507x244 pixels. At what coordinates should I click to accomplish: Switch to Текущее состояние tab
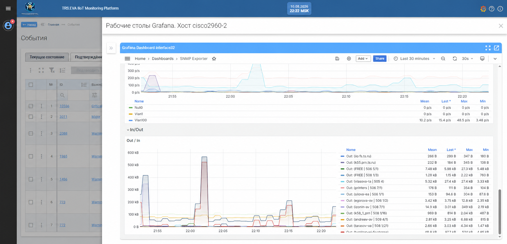click(47, 57)
